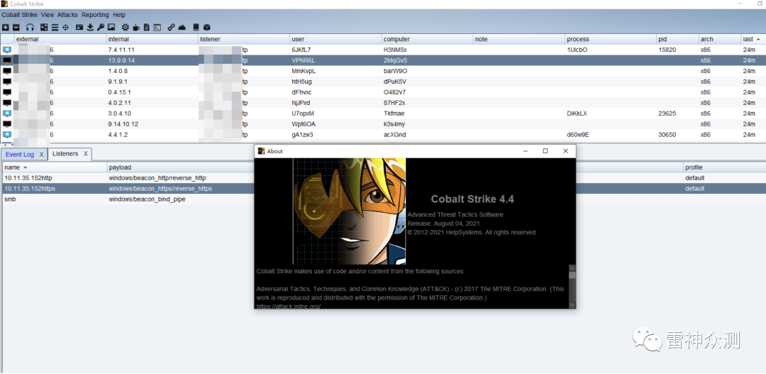
Task: Sort sessions by the process column
Action: (x=611, y=39)
